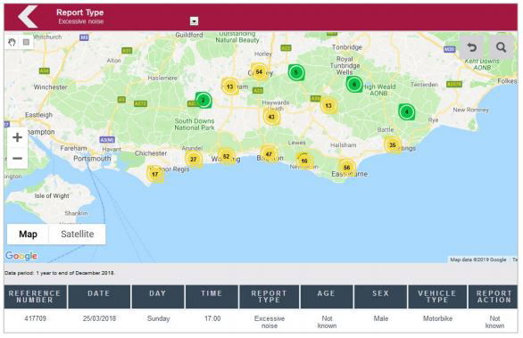
Task: Switch to Satellite map view
Action: (x=78, y=234)
